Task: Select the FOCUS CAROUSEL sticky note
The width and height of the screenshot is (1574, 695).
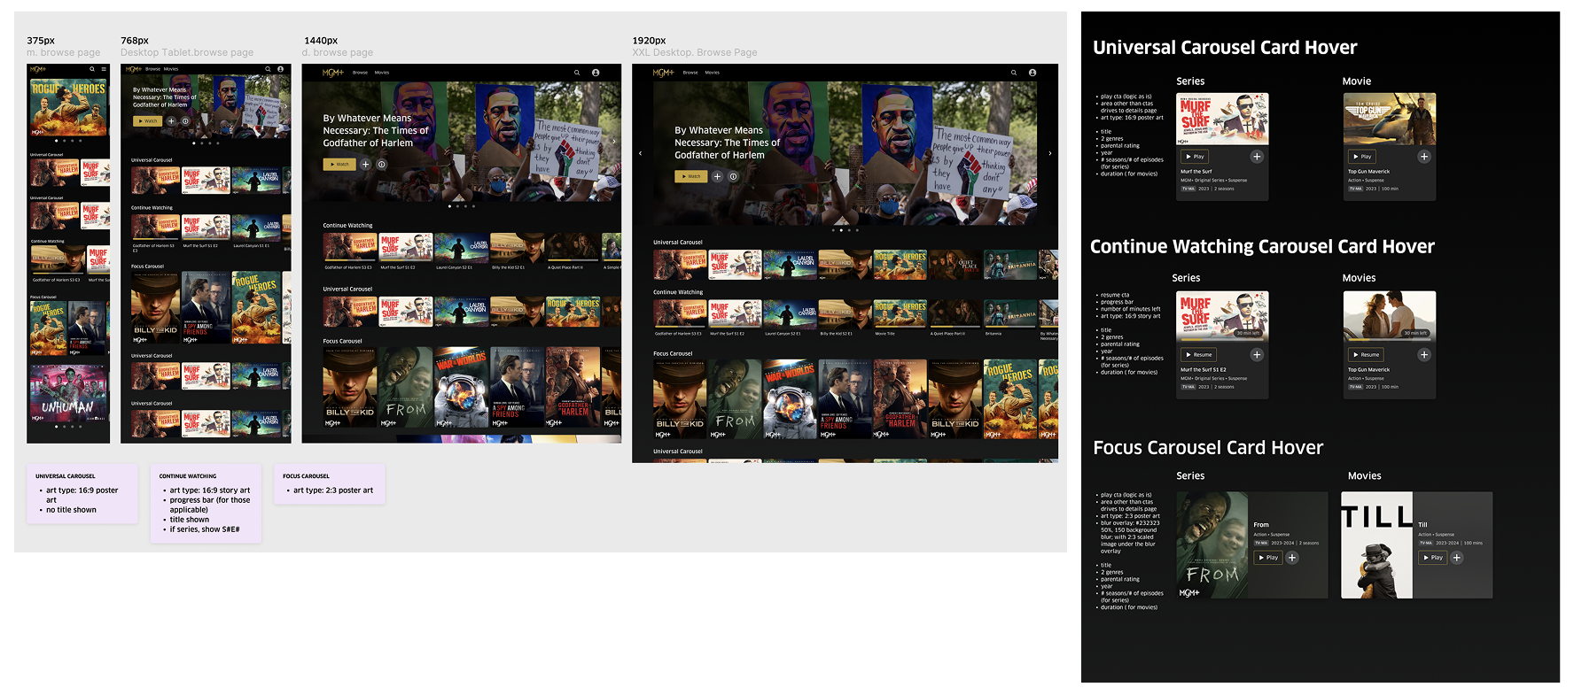Action: [330, 483]
